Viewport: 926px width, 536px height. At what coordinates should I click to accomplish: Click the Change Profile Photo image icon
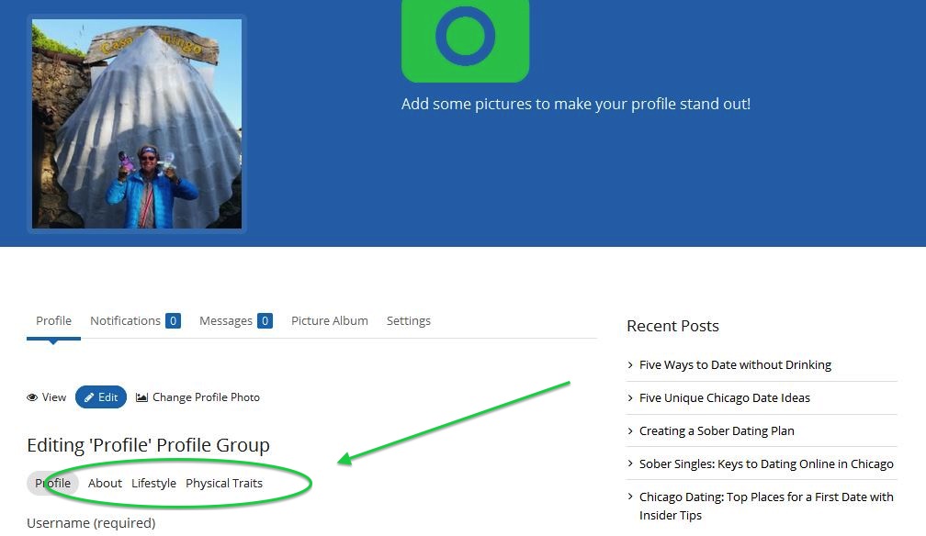[x=141, y=396]
